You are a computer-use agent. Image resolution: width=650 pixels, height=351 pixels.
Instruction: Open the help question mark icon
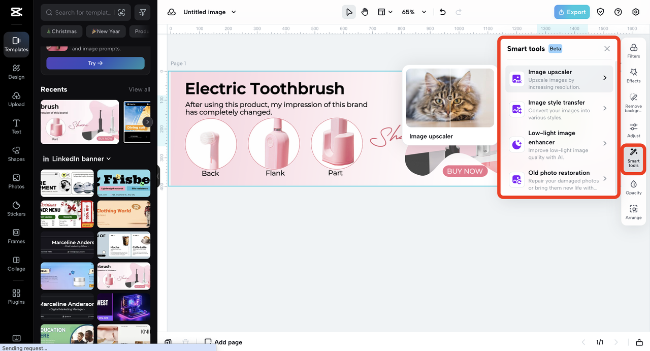(618, 12)
